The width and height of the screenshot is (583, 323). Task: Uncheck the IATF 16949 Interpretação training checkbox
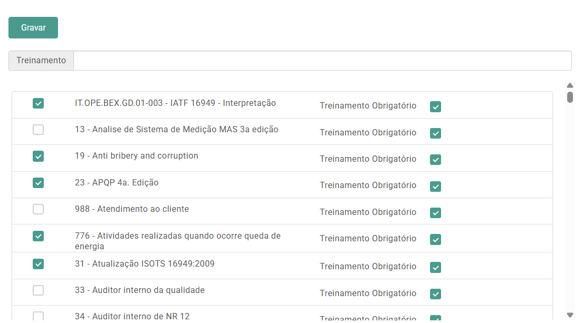[x=38, y=103]
